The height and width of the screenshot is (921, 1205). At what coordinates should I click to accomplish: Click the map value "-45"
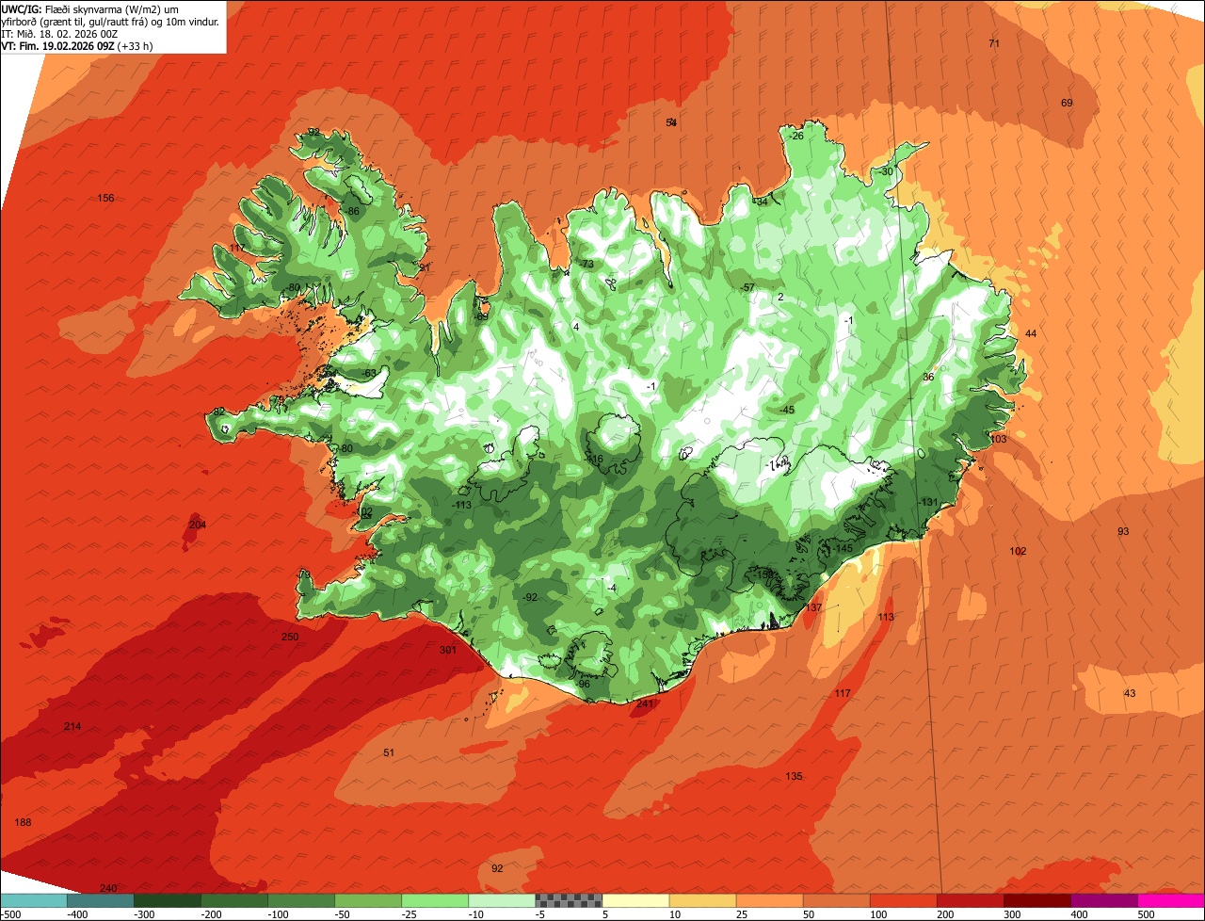pos(787,410)
